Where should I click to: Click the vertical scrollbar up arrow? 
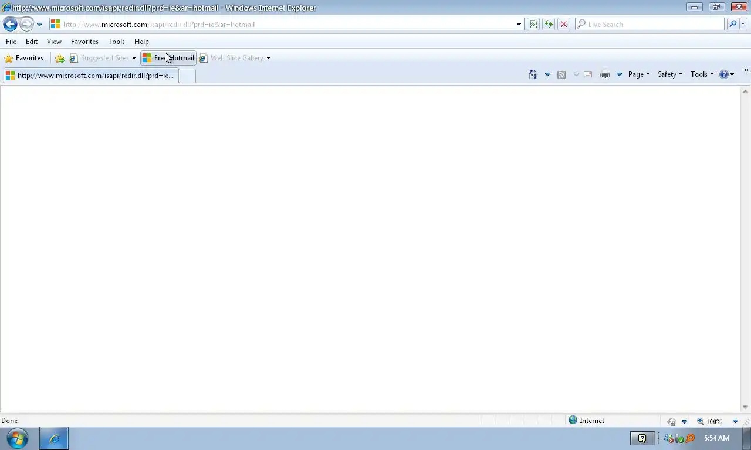click(x=746, y=91)
